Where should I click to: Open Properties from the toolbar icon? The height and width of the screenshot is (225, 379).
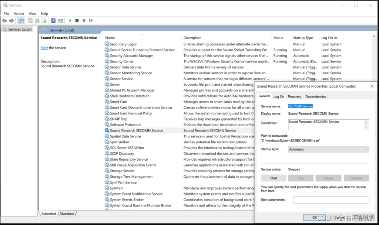coord(30,21)
